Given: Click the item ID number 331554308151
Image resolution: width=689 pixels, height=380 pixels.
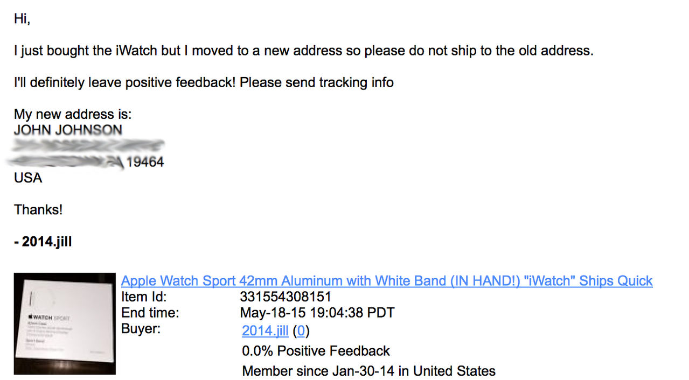Looking at the screenshot, I should 286,297.
